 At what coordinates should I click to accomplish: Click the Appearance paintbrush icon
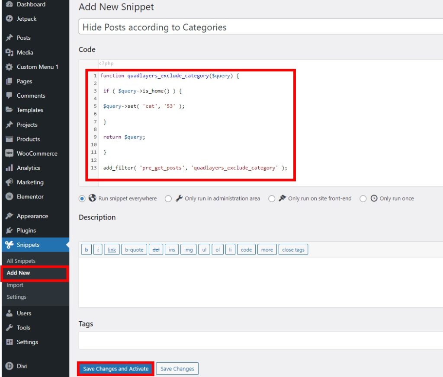tap(10, 216)
